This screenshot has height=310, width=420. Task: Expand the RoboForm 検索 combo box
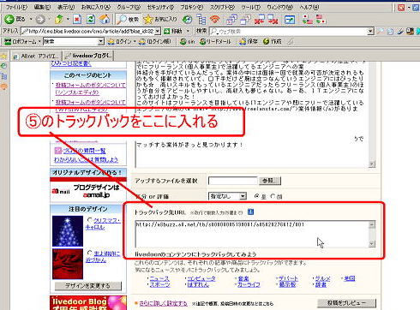[101, 42]
